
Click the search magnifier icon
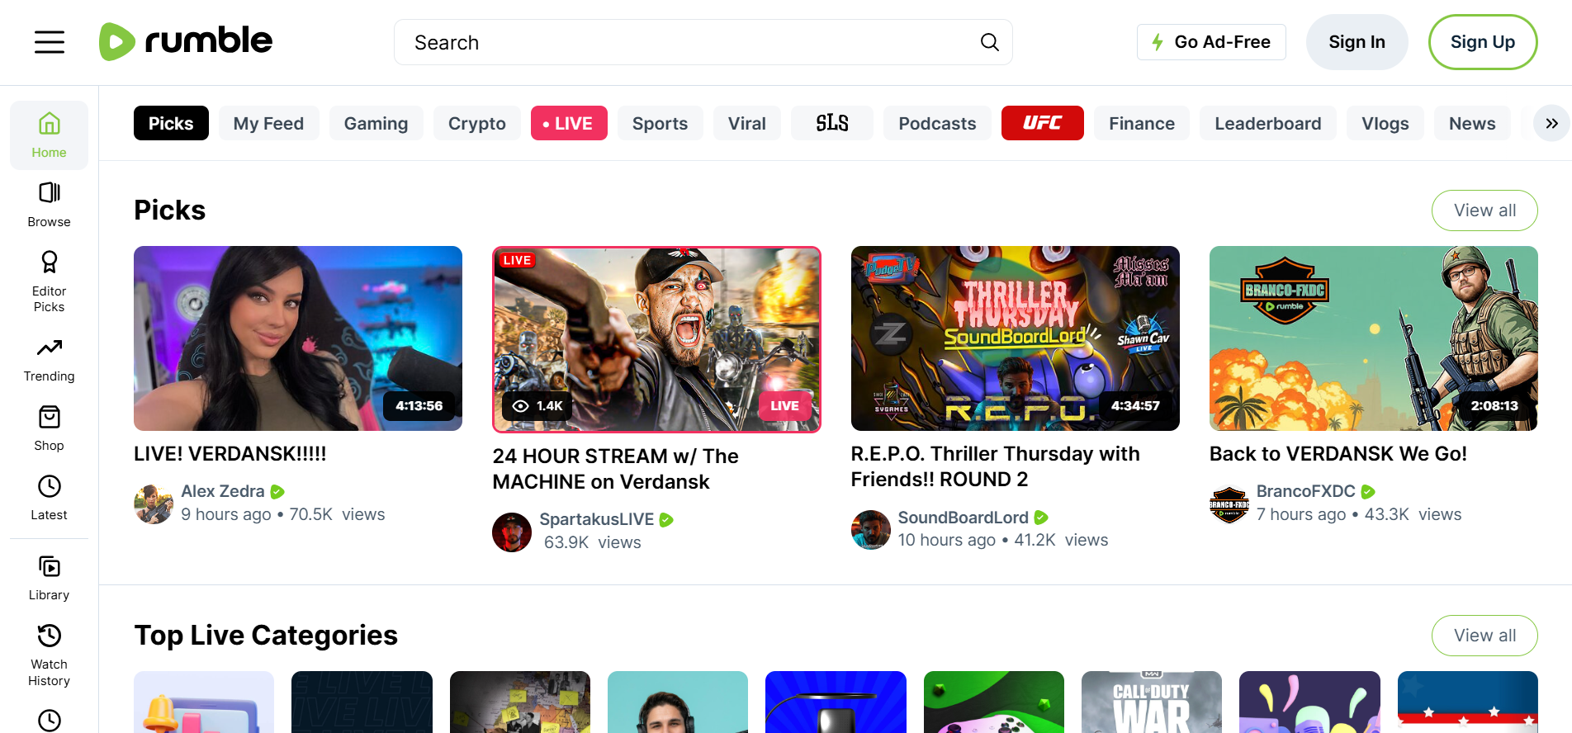989,42
